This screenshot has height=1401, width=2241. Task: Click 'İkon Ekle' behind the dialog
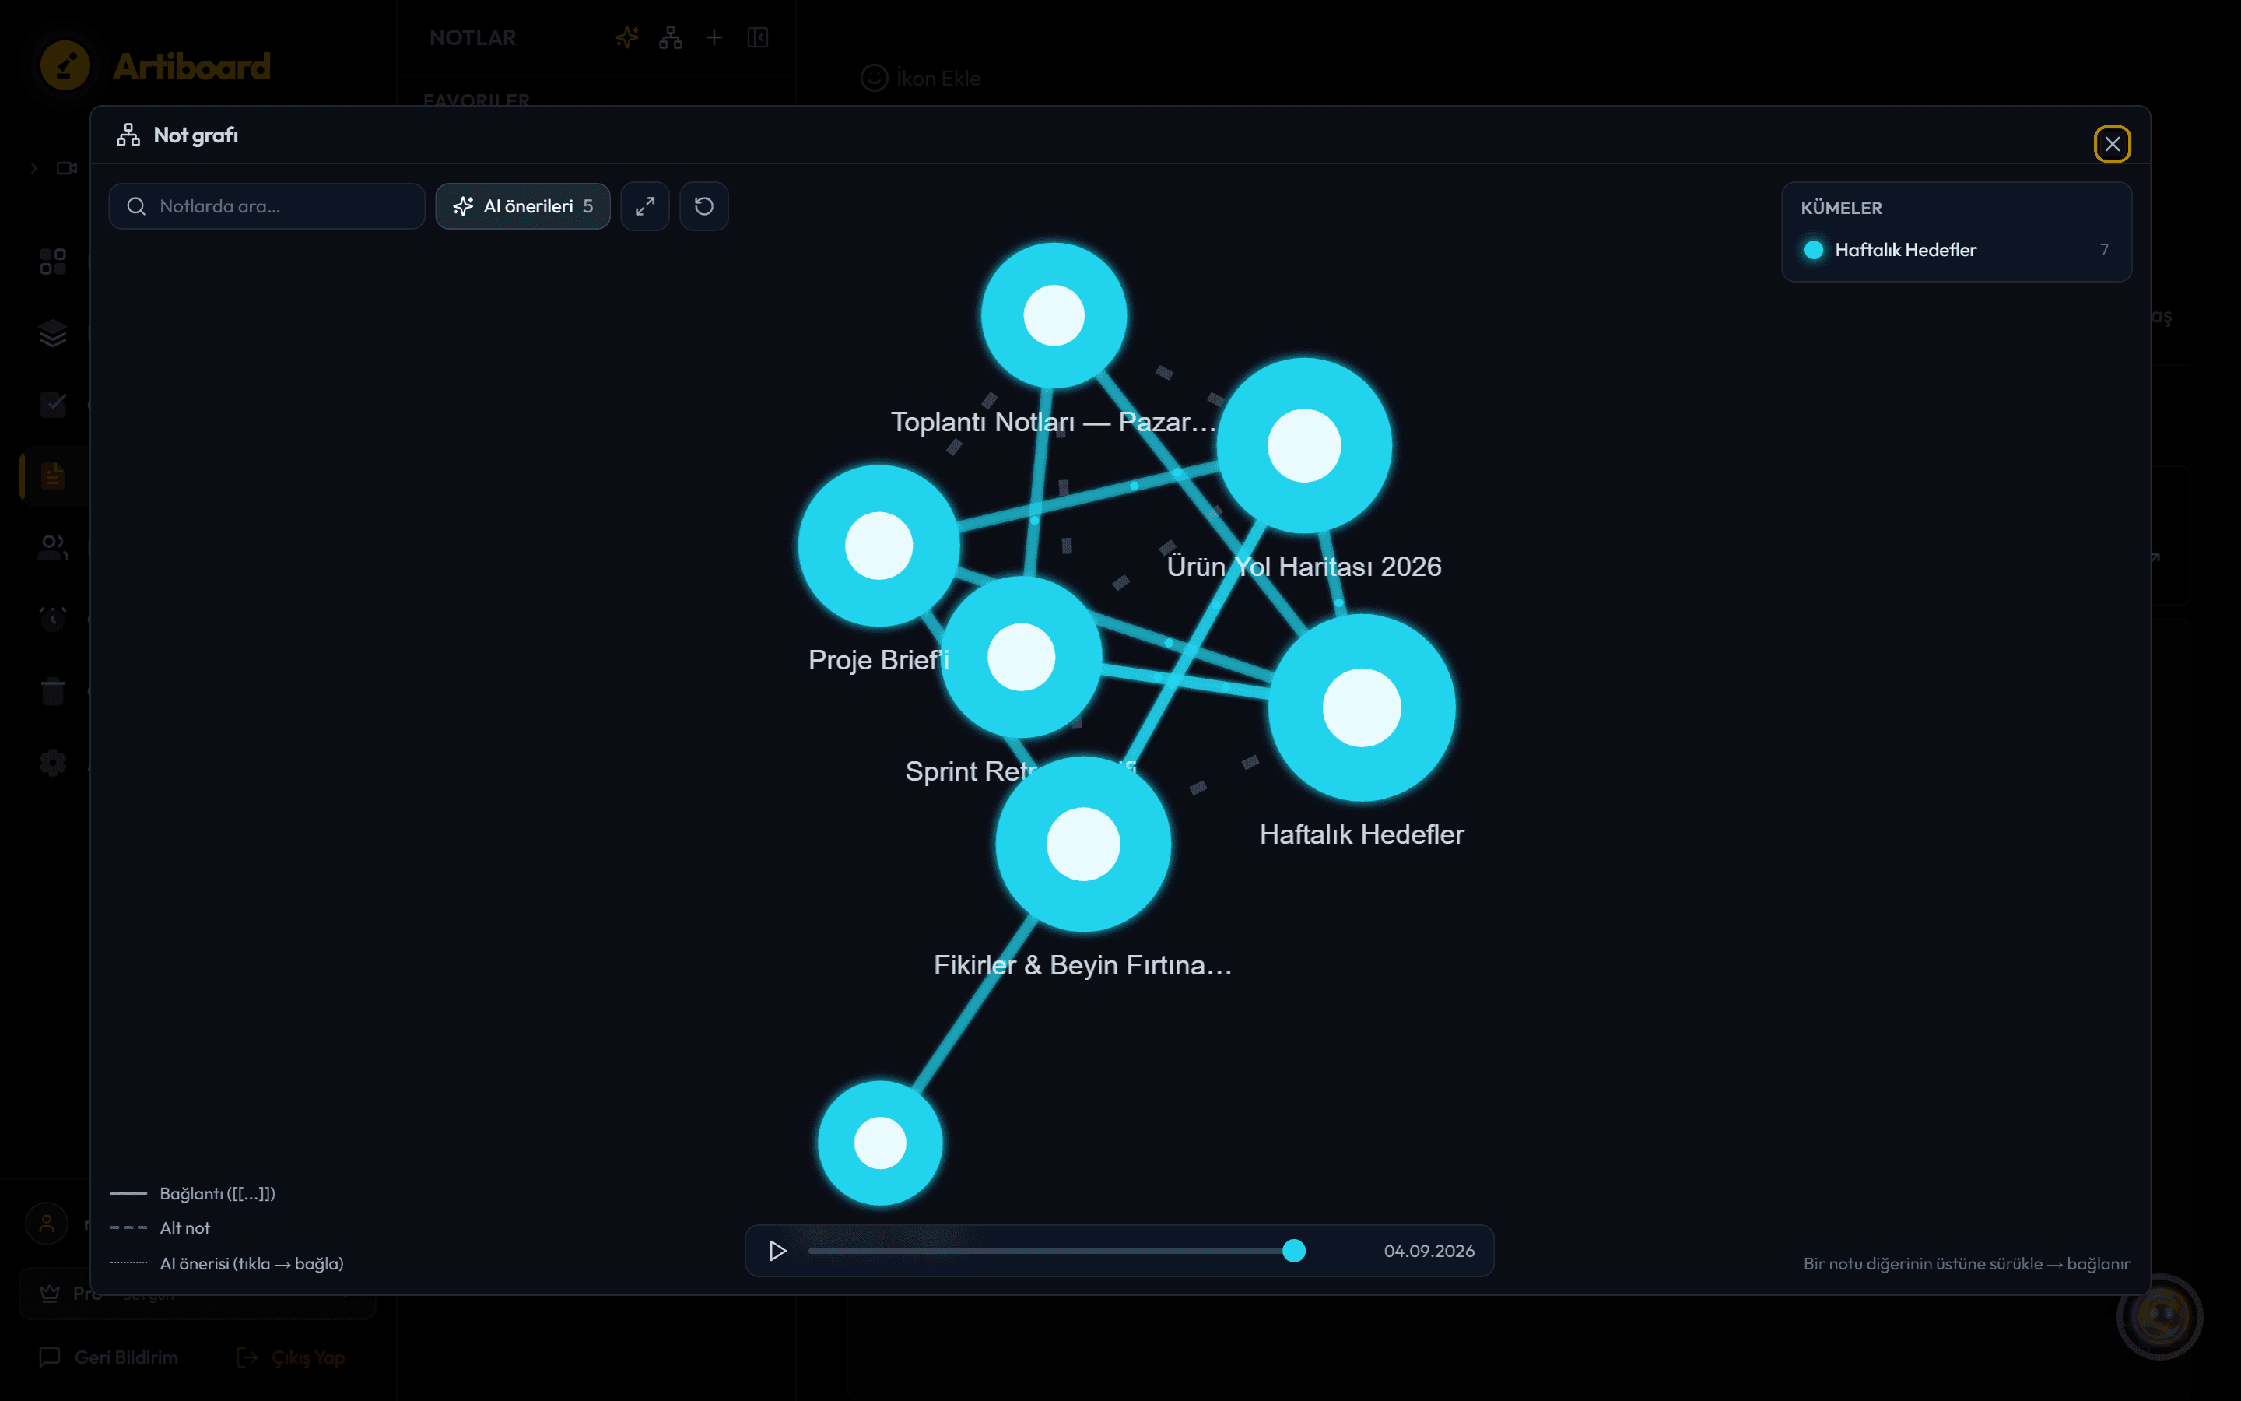tap(921, 78)
